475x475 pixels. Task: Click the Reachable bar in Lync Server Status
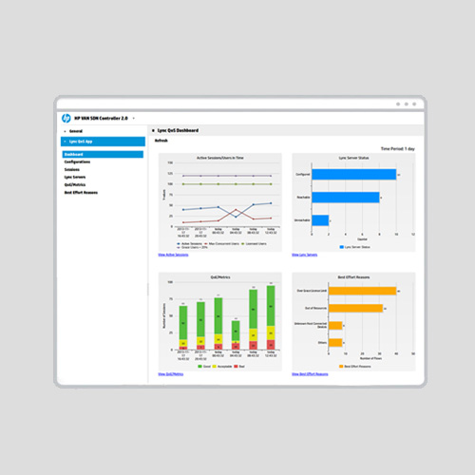point(346,198)
